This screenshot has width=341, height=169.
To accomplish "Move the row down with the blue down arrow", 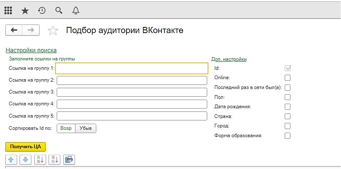I will tap(25, 160).
